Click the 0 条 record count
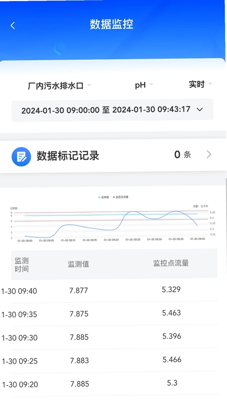Screen dimensions: 227x404 (x=183, y=155)
